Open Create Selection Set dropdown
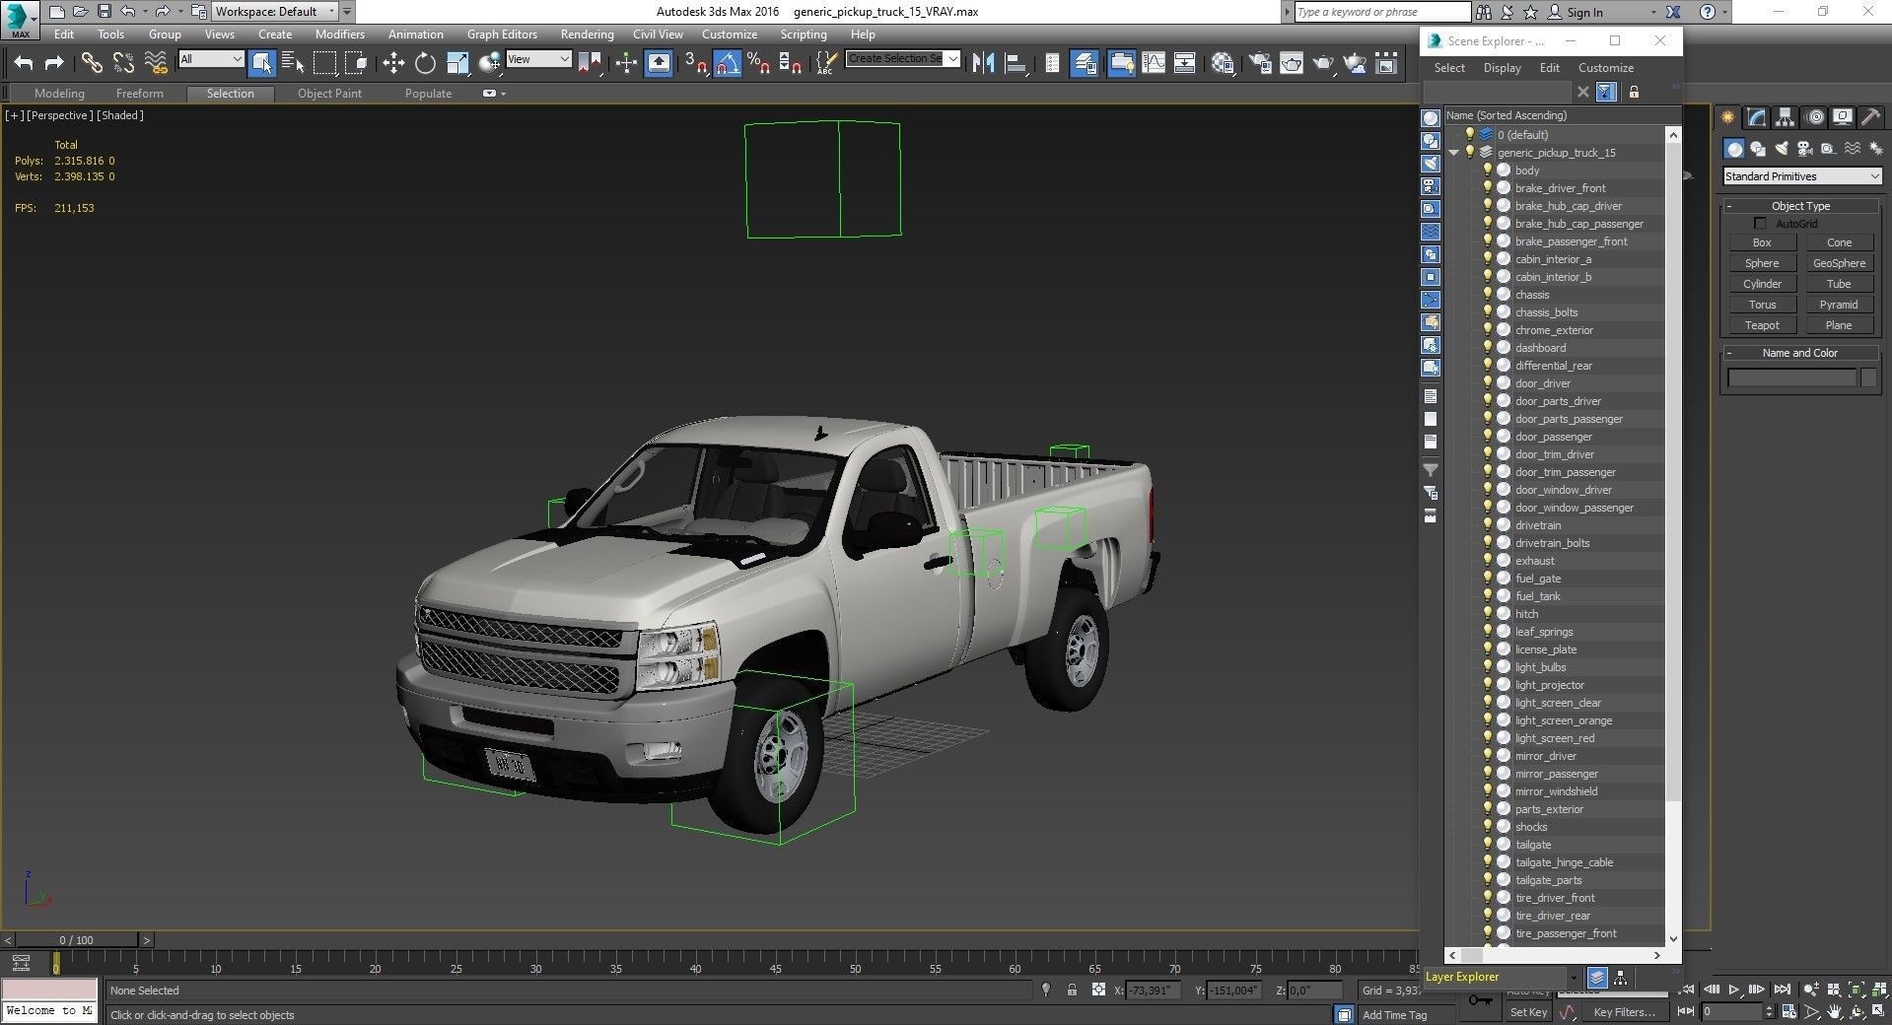Image resolution: width=1892 pixels, height=1025 pixels. pyautogui.click(x=952, y=59)
